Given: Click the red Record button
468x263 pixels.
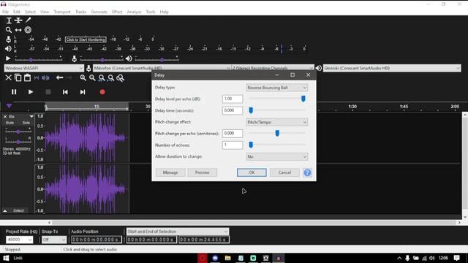Looking at the screenshot, I should tap(102, 92).
